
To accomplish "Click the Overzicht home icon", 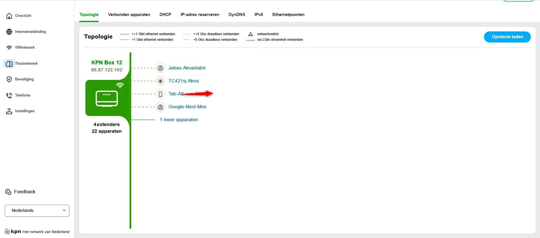I will (9, 16).
